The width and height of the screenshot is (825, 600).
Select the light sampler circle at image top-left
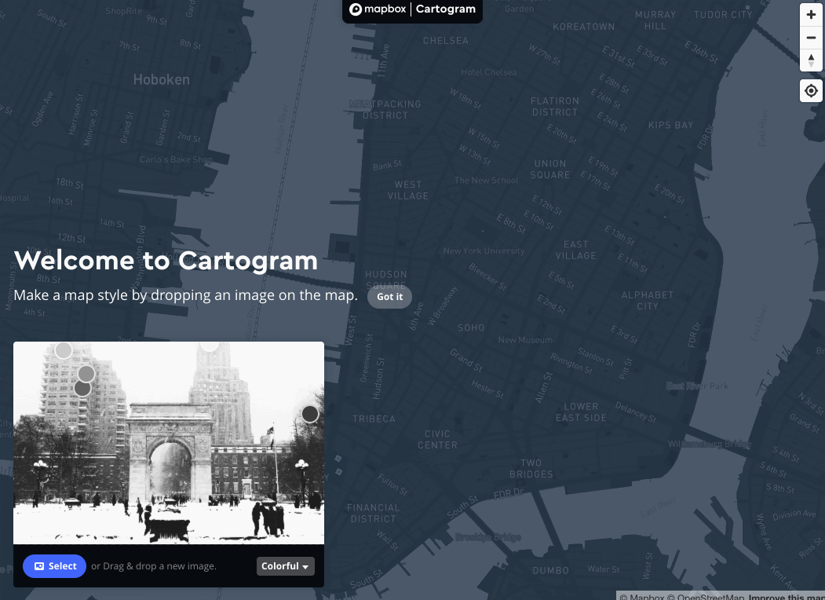pos(63,349)
